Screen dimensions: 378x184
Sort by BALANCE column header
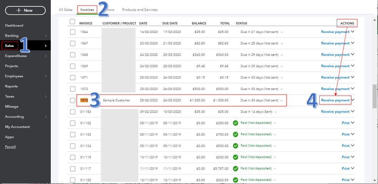199,23
